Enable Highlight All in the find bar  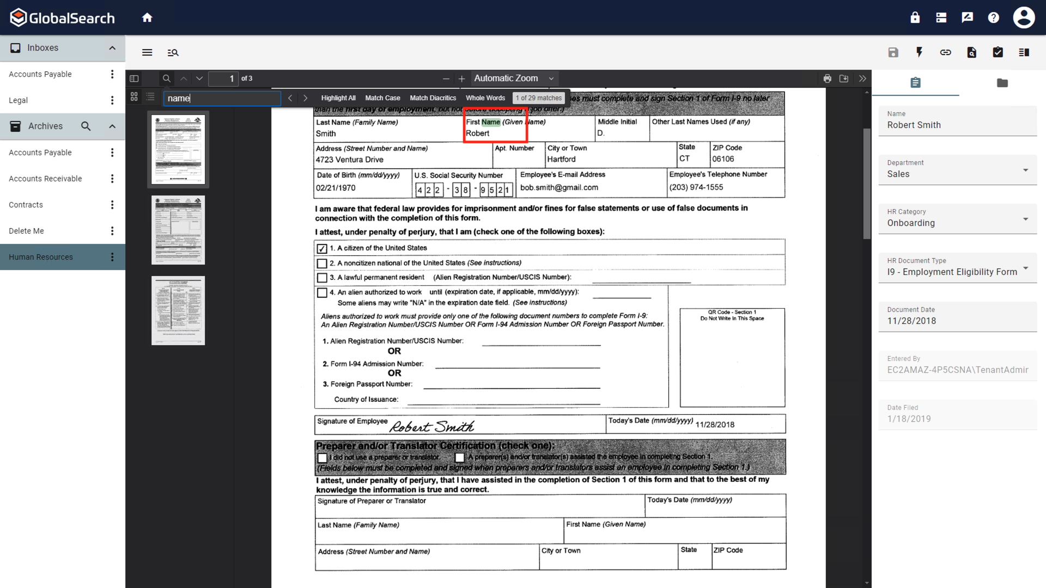click(x=338, y=98)
